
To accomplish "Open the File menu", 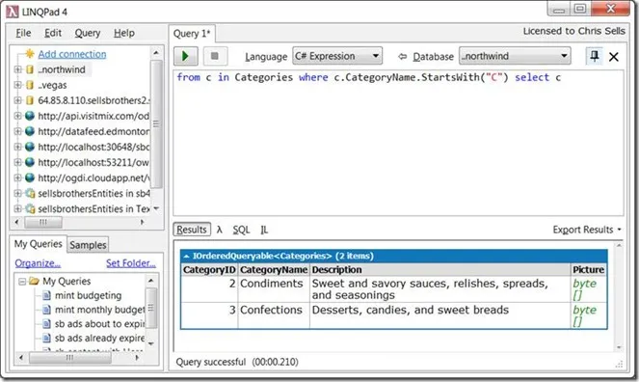I will coord(23,33).
